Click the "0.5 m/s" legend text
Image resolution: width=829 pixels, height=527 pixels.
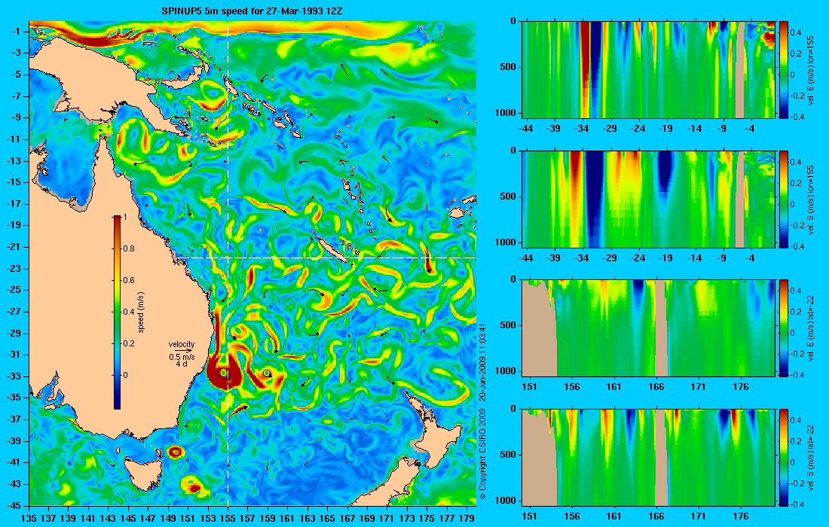(182, 357)
